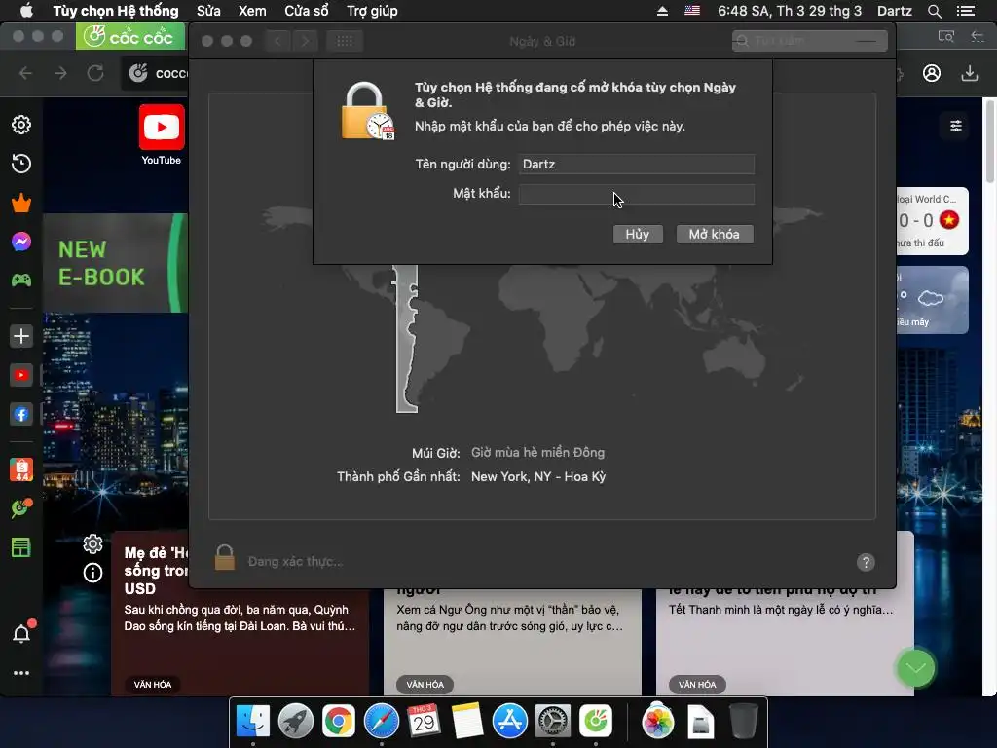Image resolution: width=997 pixels, height=748 pixels.
Task: Open Safari from the Dock
Action: [381, 722]
